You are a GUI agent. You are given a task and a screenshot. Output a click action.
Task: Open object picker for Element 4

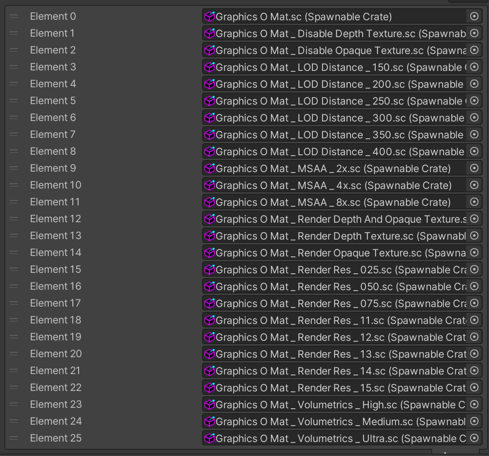(474, 83)
